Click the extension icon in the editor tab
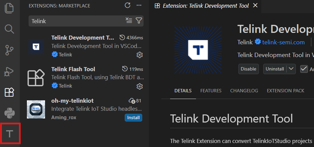 coord(157,6)
